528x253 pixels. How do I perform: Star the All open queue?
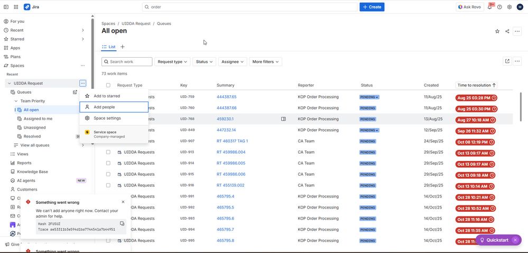(x=497, y=31)
